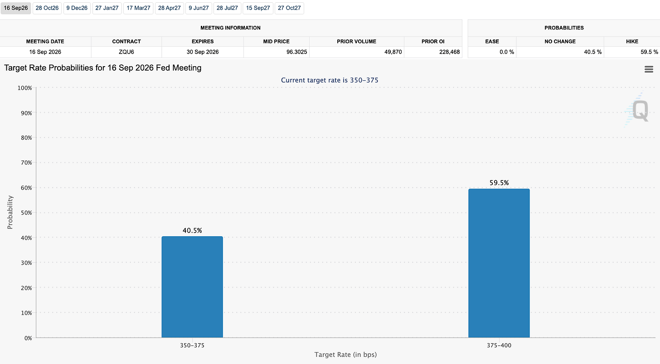Select the 16 Sep26 meeting tab

[x=16, y=8]
